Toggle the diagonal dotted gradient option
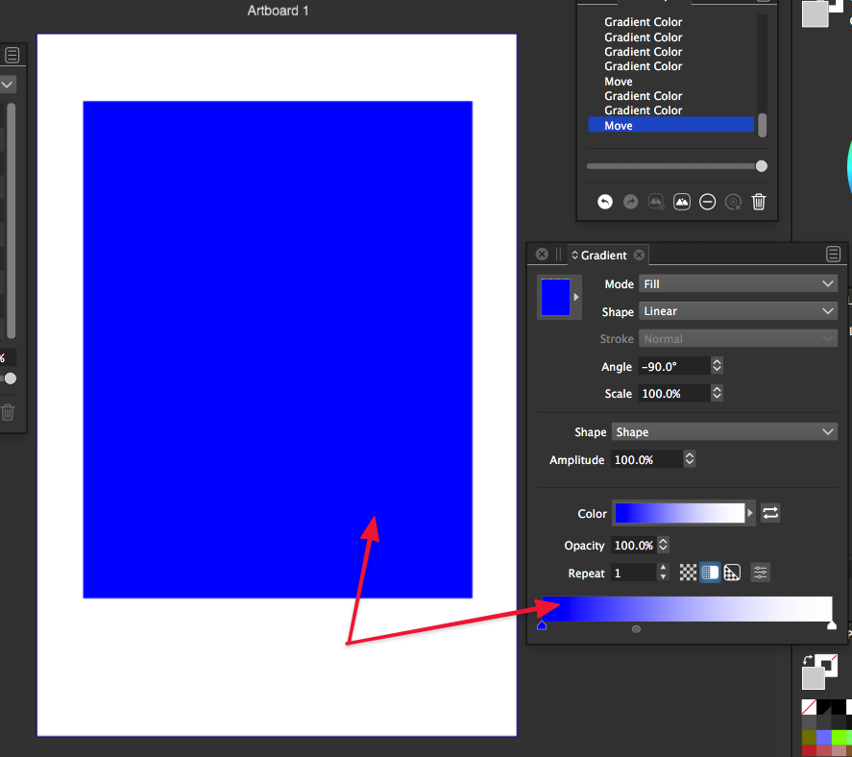Image resolution: width=852 pixels, height=757 pixels. pyautogui.click(x=732, y=573)
